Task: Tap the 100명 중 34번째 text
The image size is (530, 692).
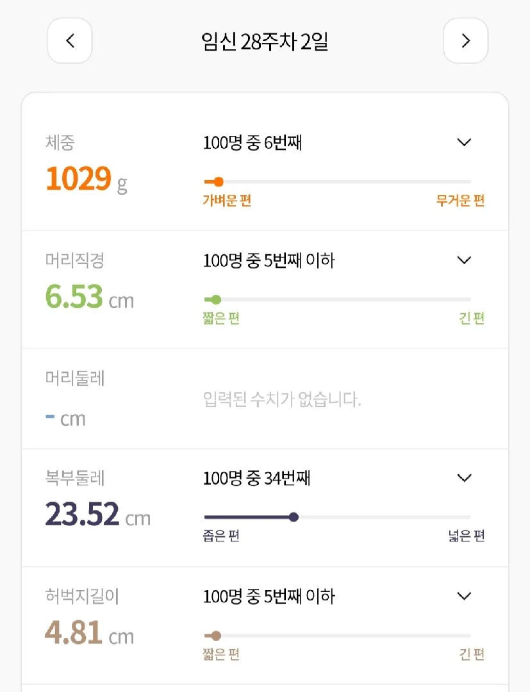Action: 256,478
